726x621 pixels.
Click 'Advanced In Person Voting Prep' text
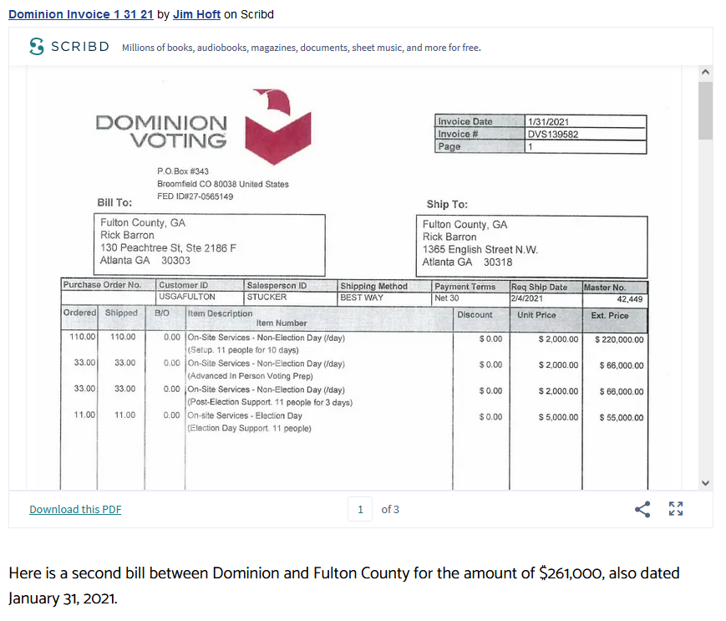250,376
